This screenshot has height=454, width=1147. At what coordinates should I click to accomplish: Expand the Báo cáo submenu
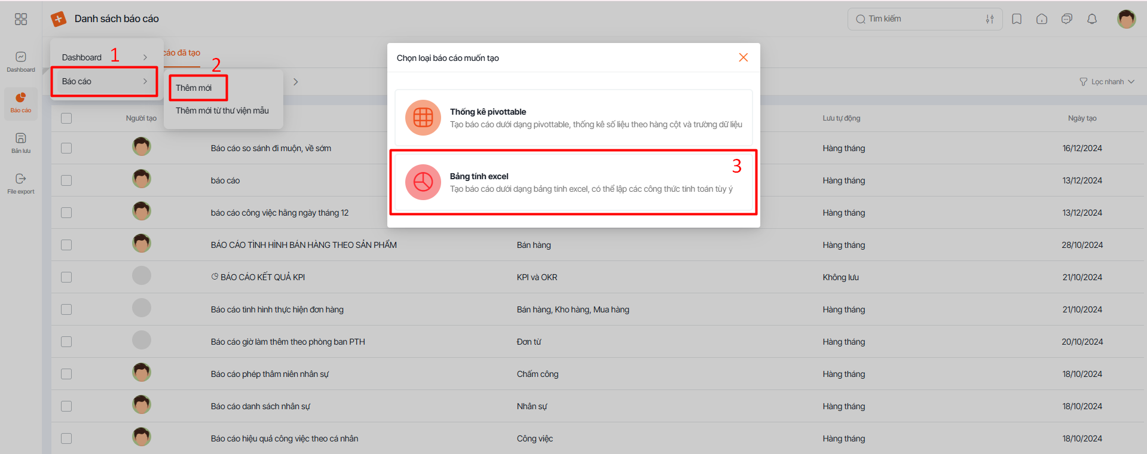tap(105, 81)
